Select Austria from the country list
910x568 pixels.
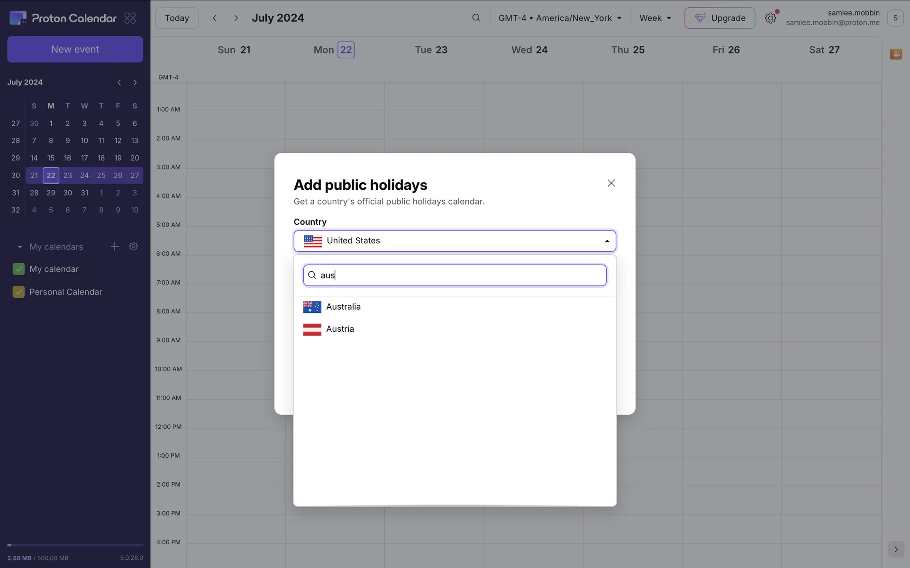[340, 329]
